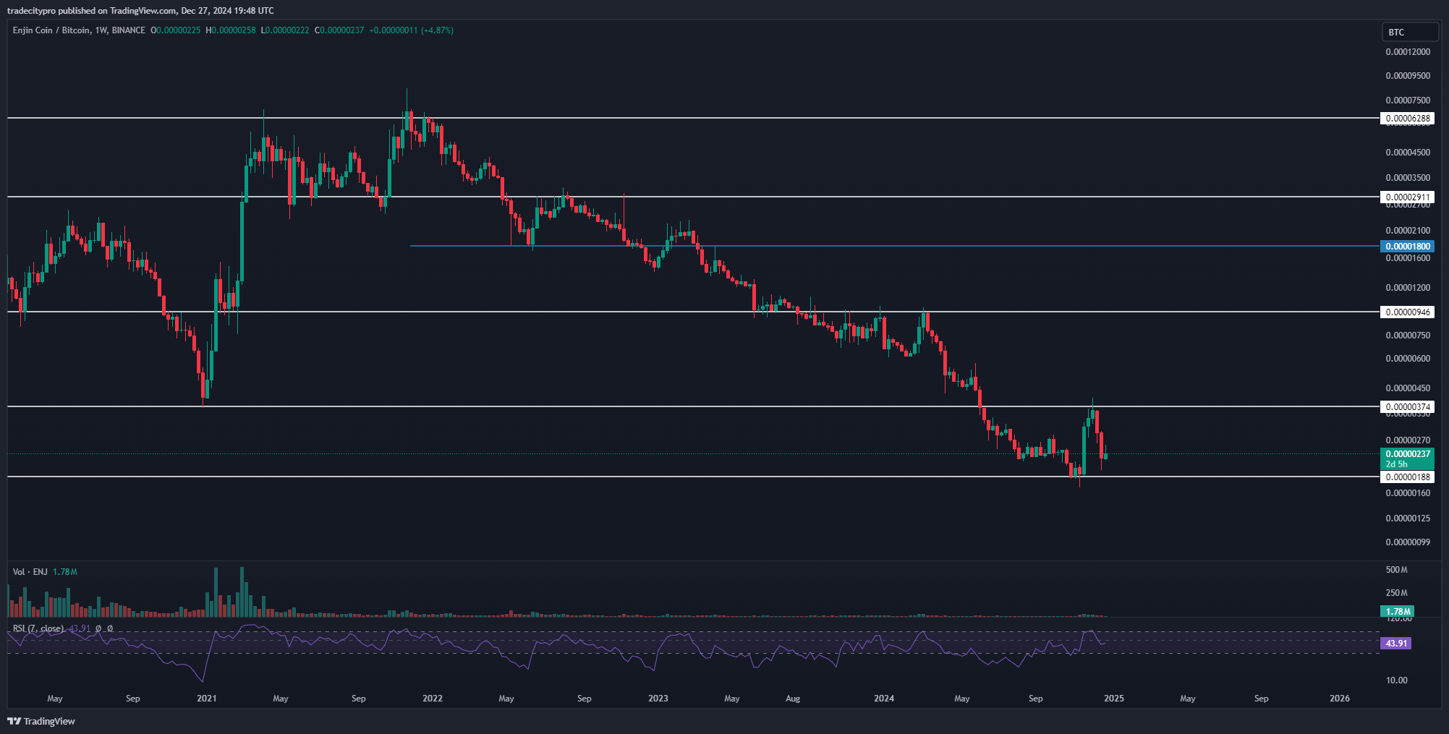
Task: Click the 2021 label on time axis
Action: 207,699
